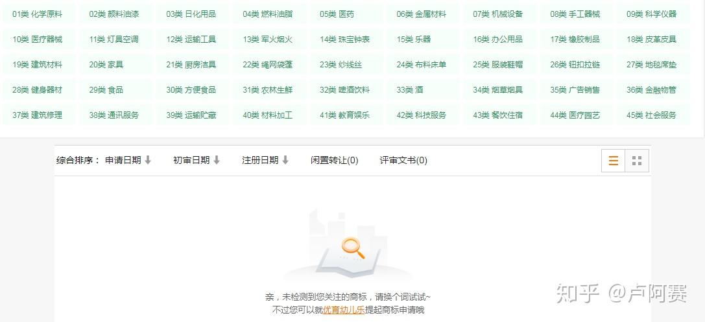Select category 01类 化学原料
Screen dimensions: 705x322
coord(38,14)
